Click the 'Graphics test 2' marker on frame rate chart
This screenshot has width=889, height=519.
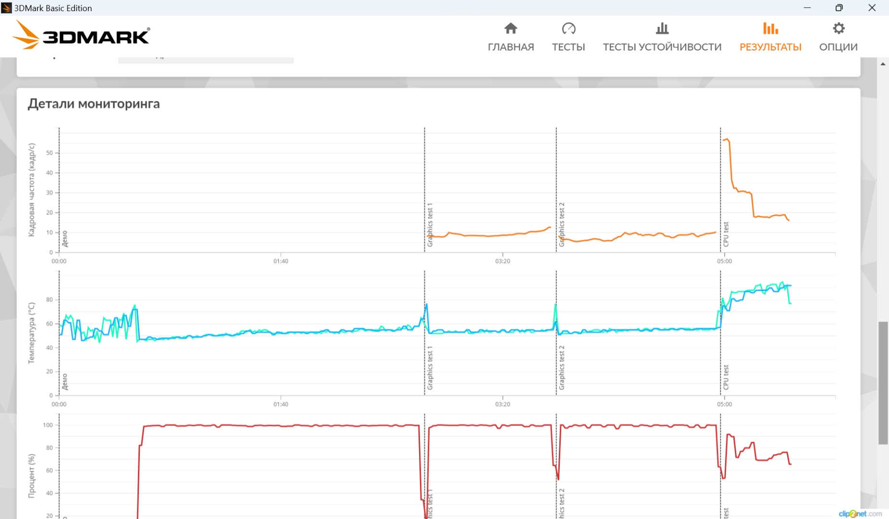(x=562, y=225)
